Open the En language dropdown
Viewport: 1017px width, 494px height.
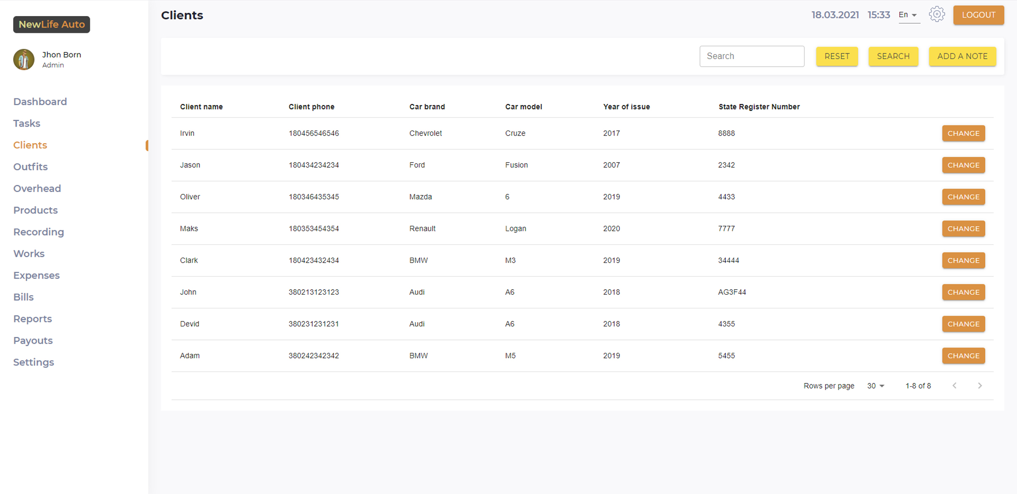click(x=908, y=15)
